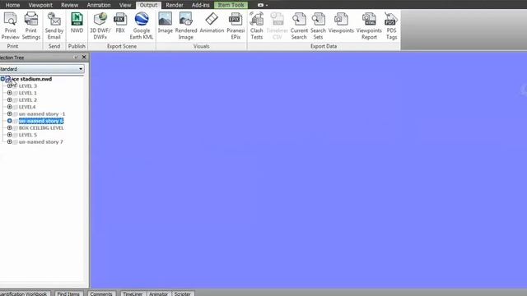527x296 pixels.
Task: Expand the LEVEL4 node
Action: (x=9, y=107)
